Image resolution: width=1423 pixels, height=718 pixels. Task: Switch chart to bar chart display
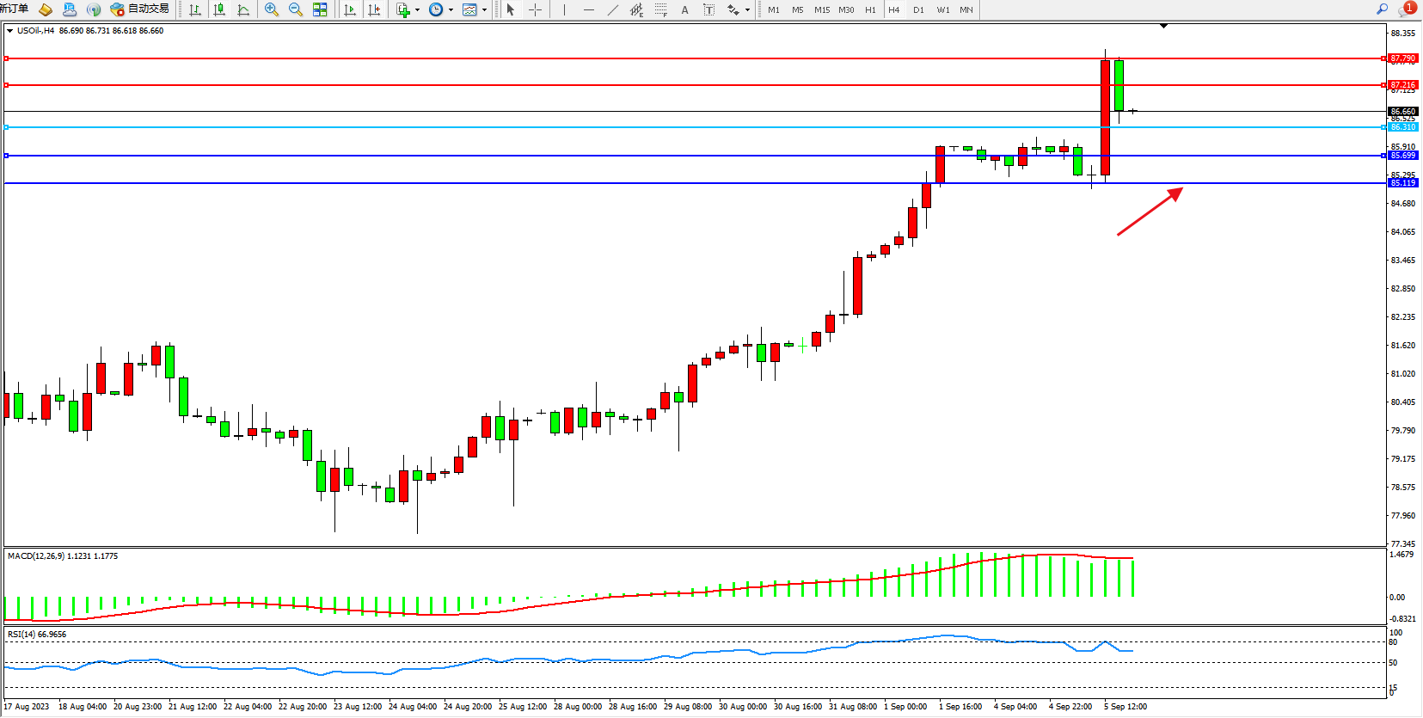pos(195,9)
